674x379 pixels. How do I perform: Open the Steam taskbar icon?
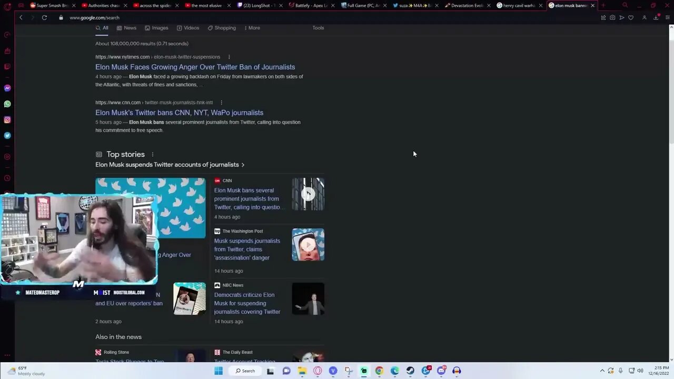(410, 371)
